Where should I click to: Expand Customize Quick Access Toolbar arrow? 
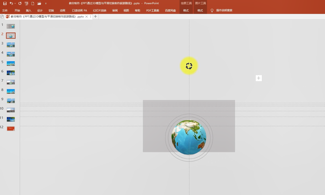coord(46,3)
